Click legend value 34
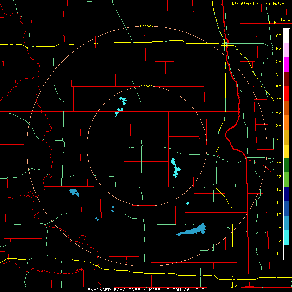This screenshot has width=292, height=292. click(279, 138)
